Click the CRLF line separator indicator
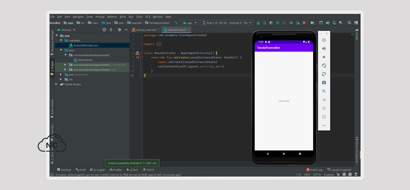 click(307, 175)
